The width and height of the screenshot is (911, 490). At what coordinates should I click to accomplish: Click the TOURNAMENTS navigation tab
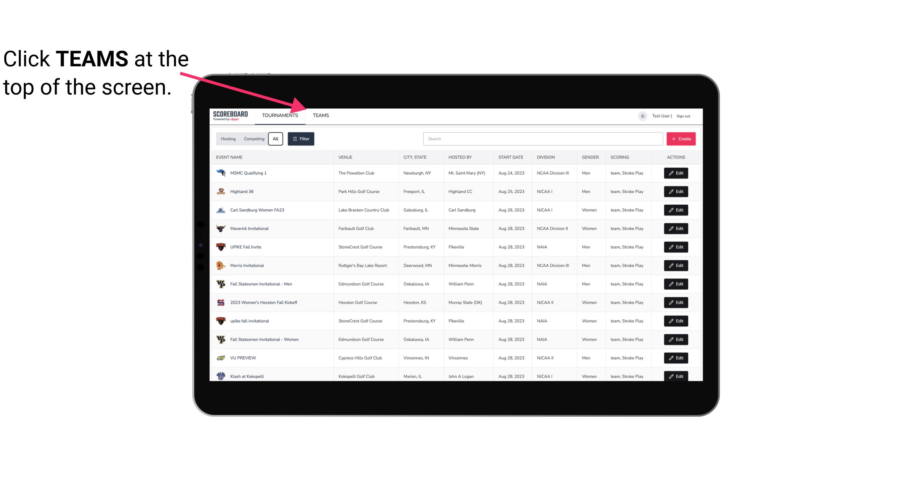click(280, 116)
